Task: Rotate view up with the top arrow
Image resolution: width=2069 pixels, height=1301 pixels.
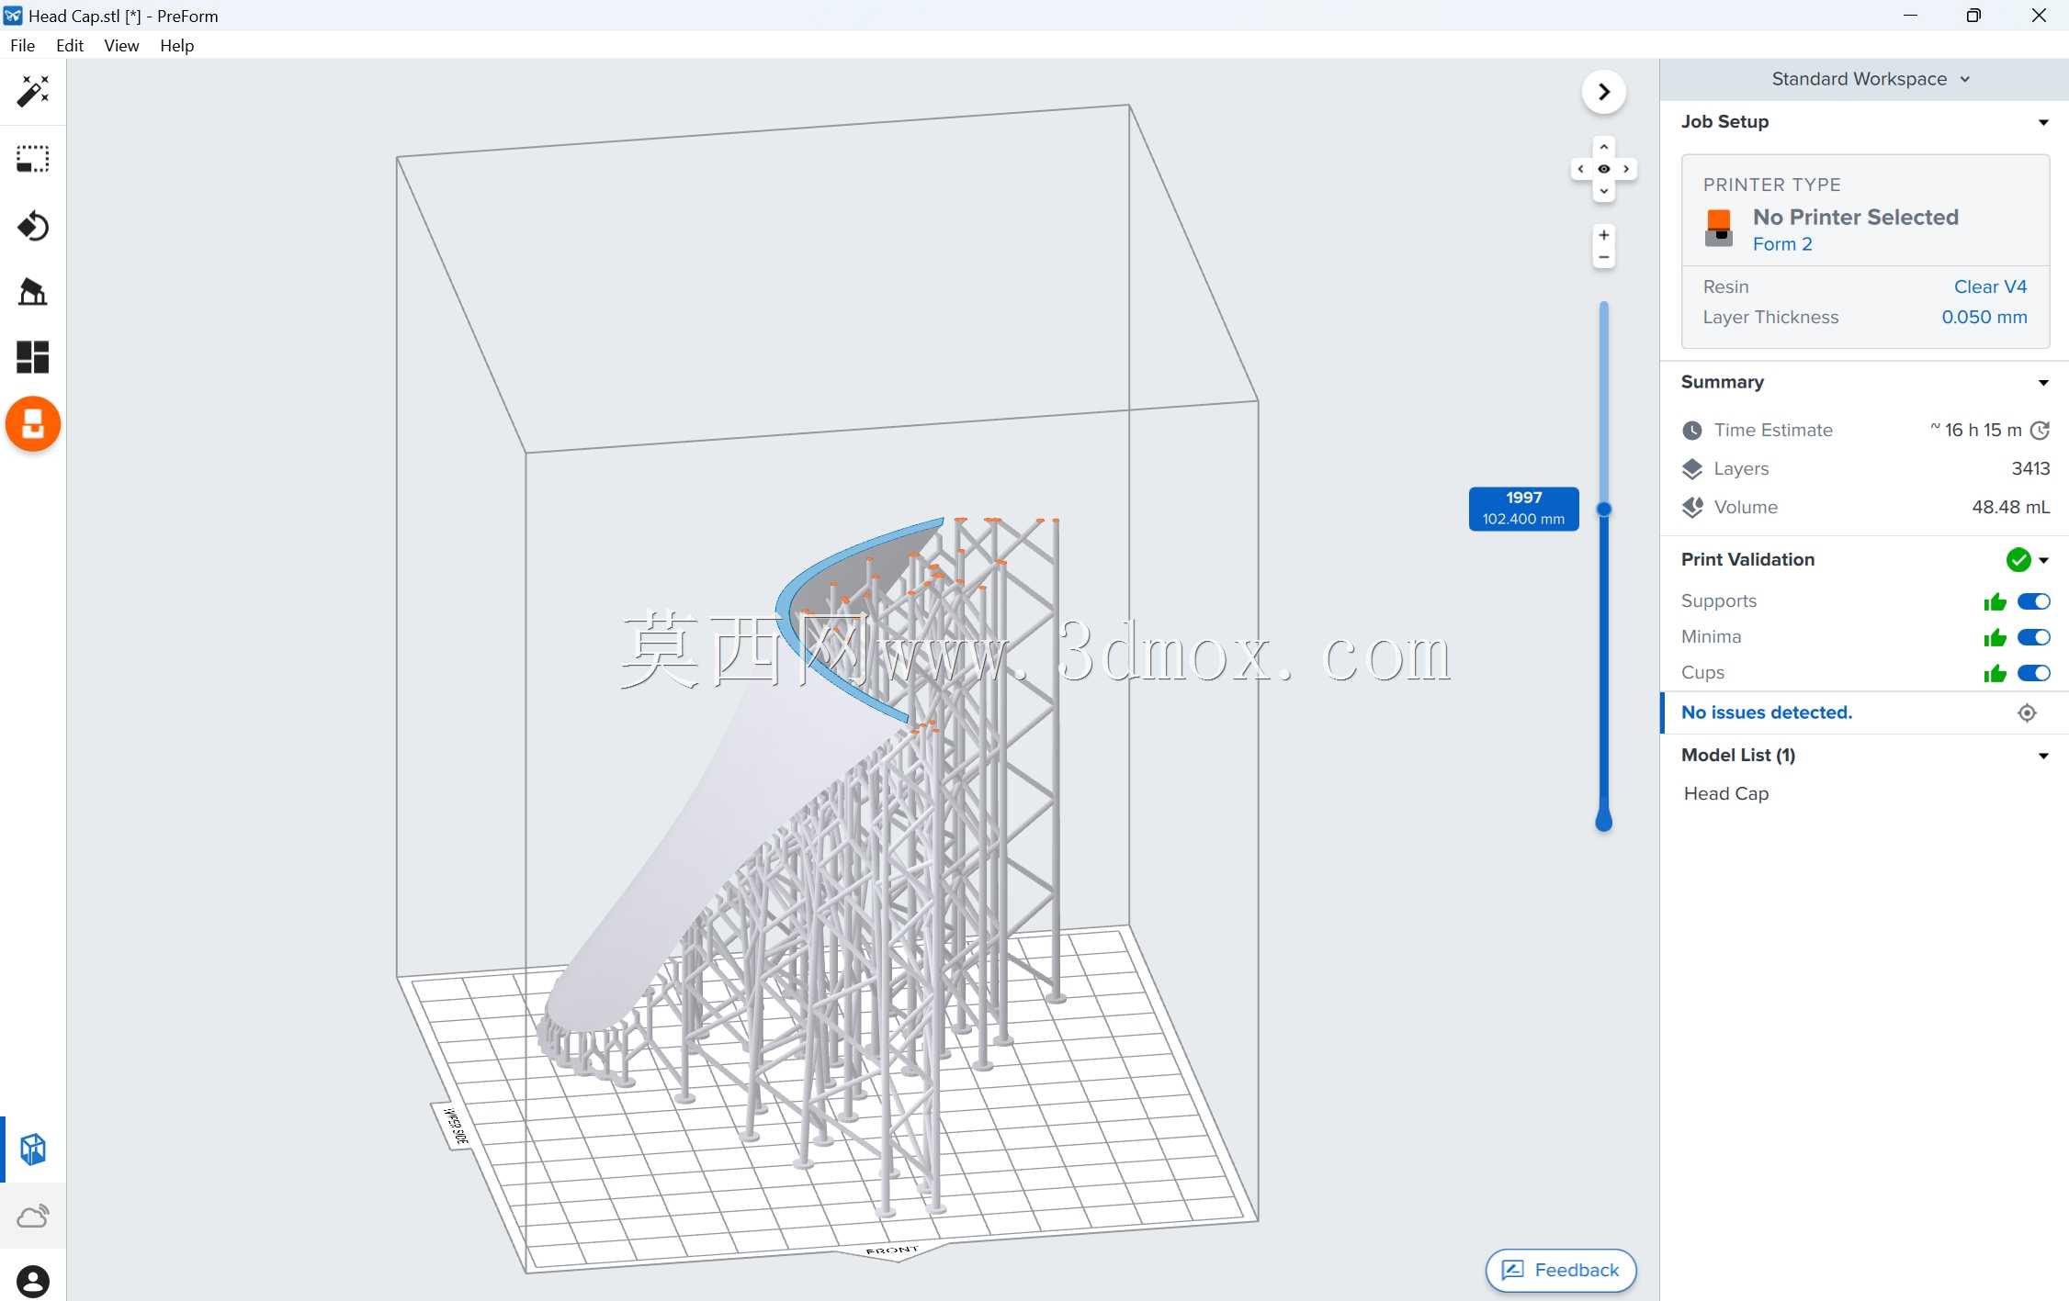Action: (x=1604, y=147)
